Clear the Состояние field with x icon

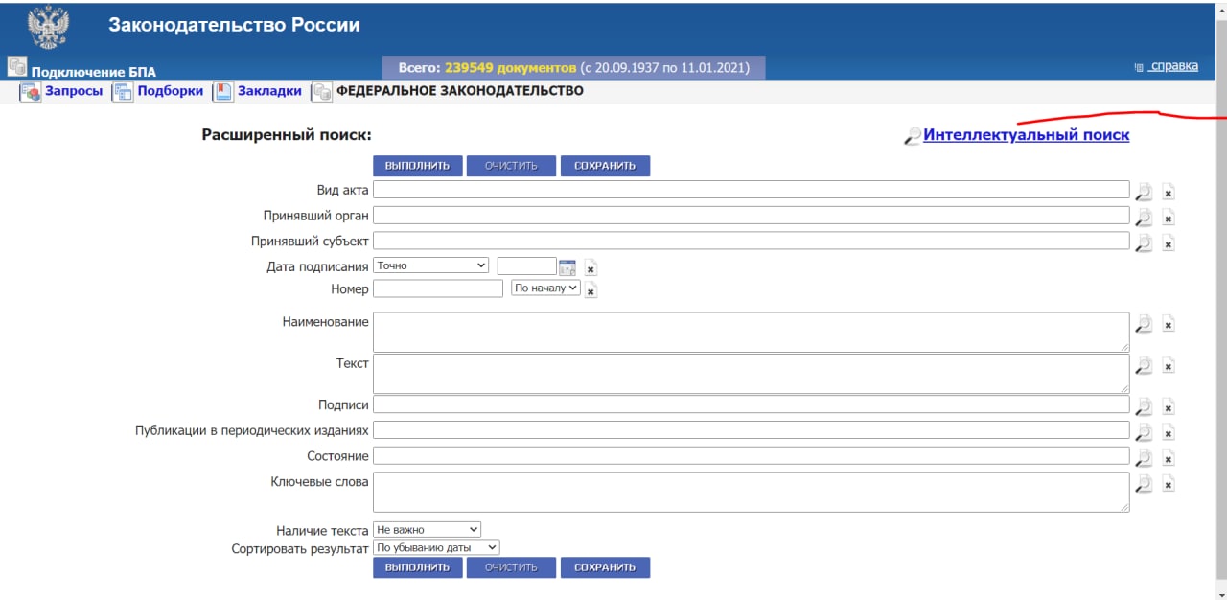coord(1169,459)
